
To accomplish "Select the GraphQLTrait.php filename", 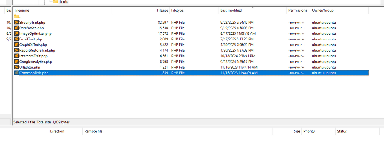I will [33, 45].
